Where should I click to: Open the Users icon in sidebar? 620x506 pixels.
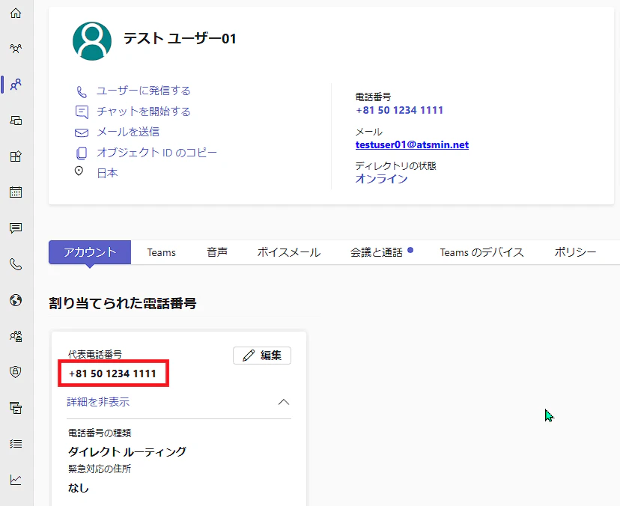(16, 84)
